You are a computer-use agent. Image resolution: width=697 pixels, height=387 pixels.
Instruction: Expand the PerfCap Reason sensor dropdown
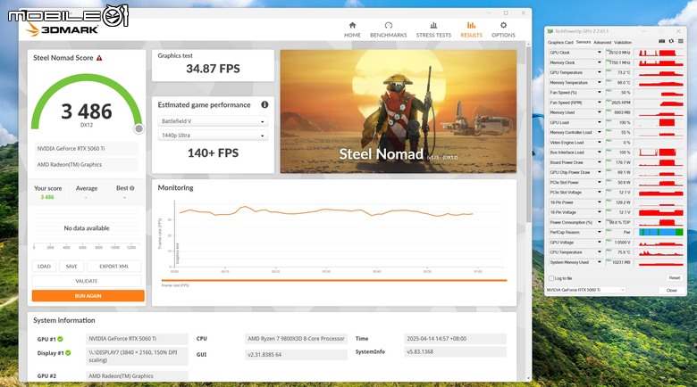600,232
